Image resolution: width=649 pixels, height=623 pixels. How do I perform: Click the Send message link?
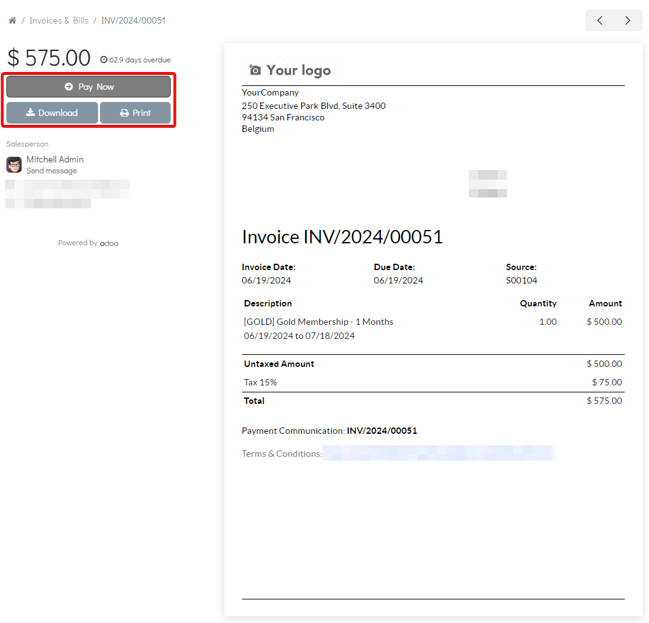tap(52, 171)
